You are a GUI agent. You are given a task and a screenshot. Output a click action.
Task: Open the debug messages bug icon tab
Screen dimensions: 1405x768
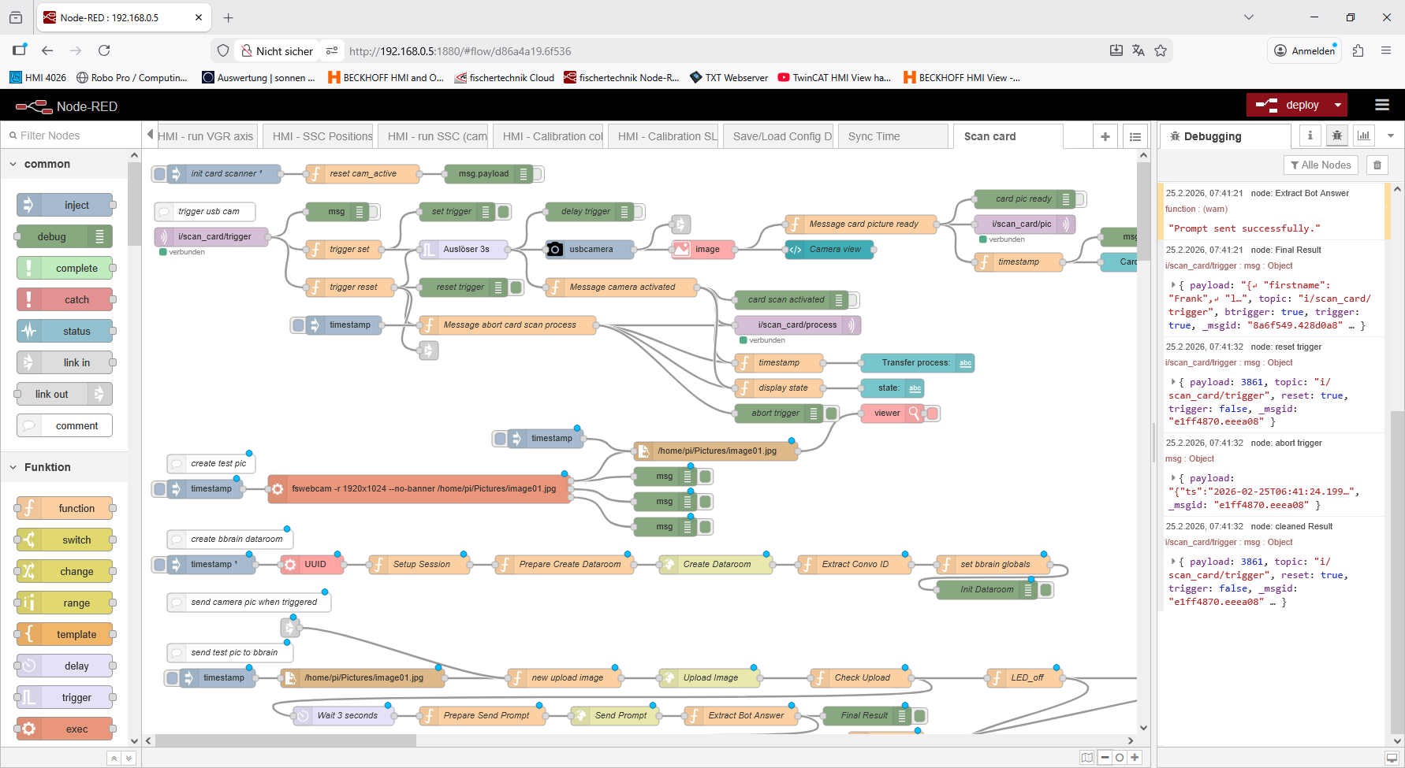point(1336,135)
